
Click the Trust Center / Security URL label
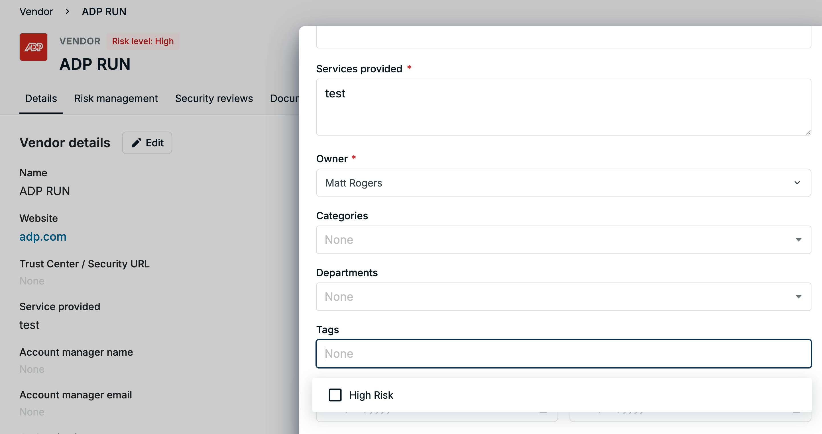[85, 264]
